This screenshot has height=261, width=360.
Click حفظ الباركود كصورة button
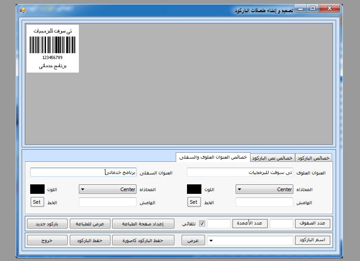tap(143, 240)
